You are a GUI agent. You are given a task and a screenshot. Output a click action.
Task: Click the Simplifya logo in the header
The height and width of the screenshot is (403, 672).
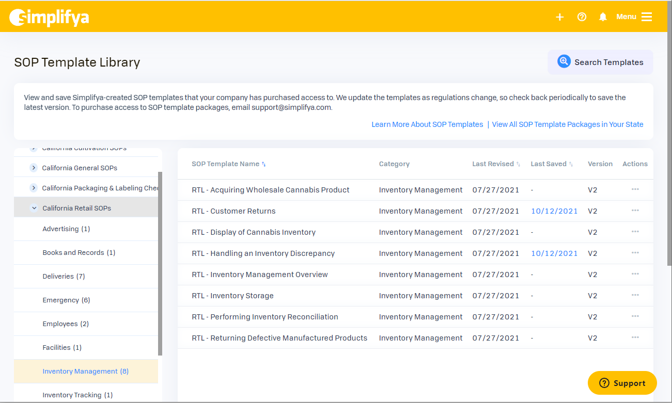point(49,16)
